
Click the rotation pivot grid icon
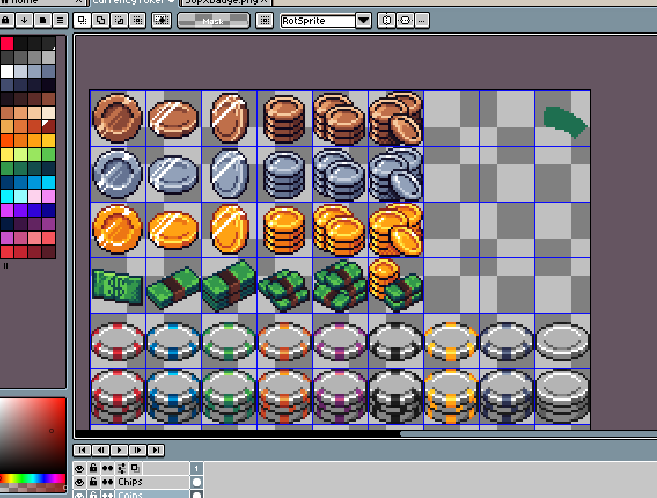tap(265, 20)
